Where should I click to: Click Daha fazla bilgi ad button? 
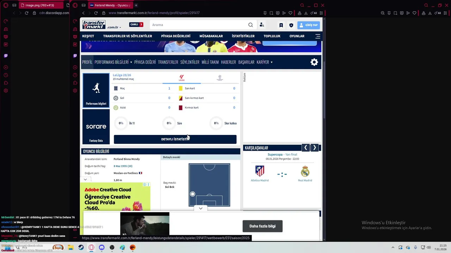[x=262, y=226]
